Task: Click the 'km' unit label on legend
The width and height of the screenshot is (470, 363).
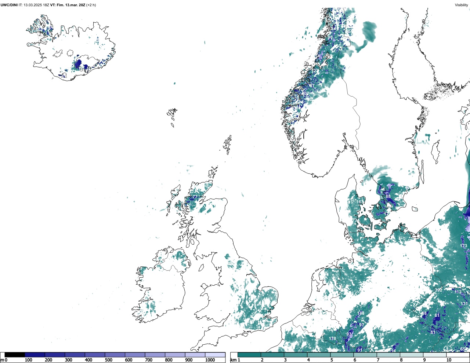Action: pos(233,360)
